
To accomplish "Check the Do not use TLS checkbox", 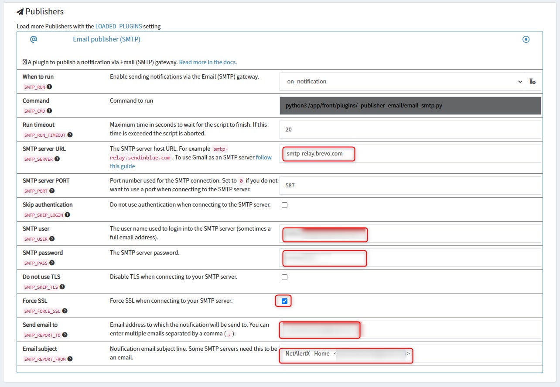I will 284,276.
